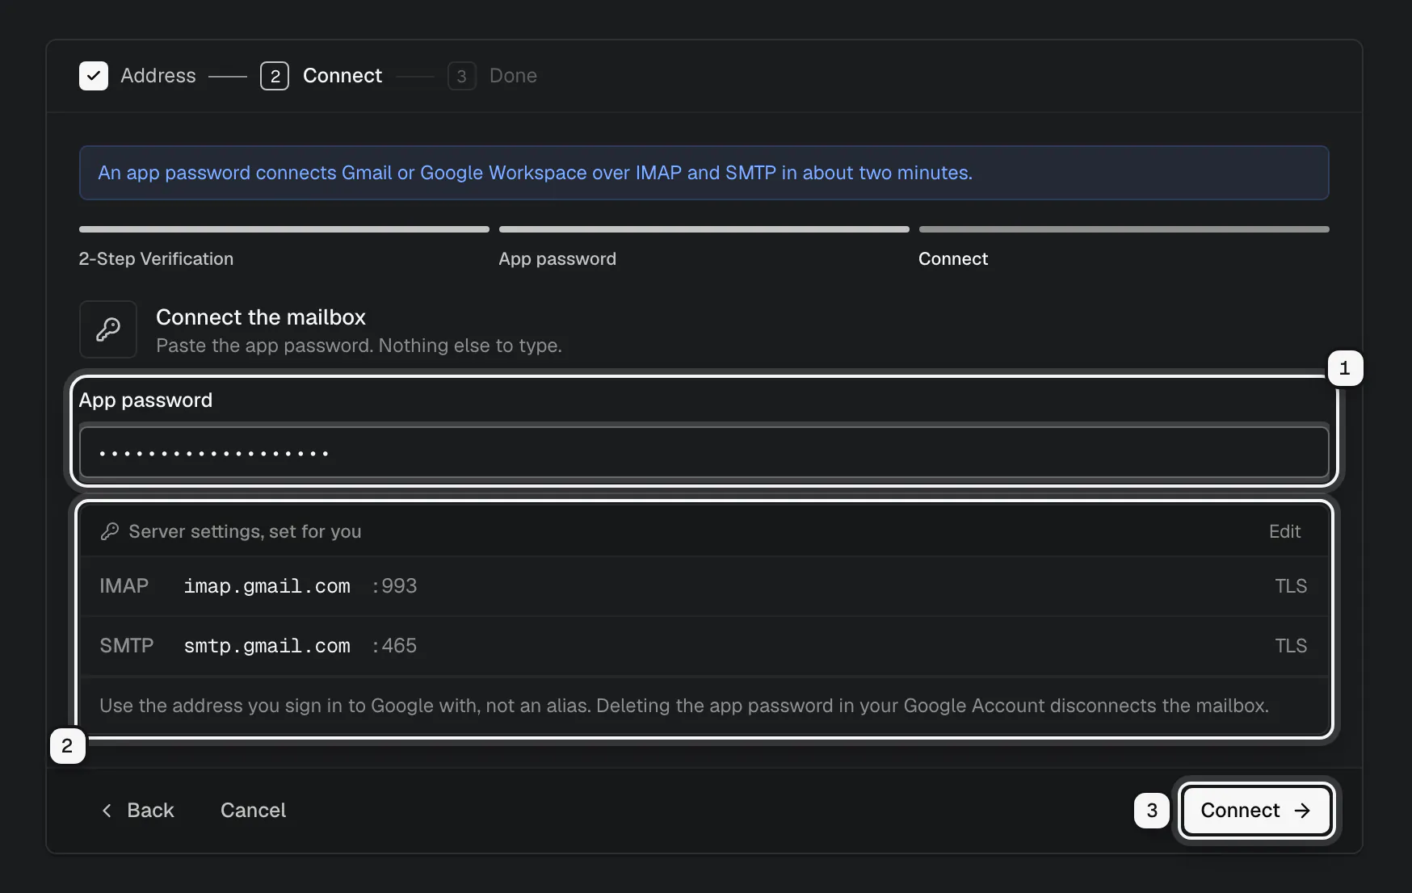The width and height of the screenshot is (1412, 893).
Task: Click the smtp.gmail.com host value
Action: coord(267,646)
